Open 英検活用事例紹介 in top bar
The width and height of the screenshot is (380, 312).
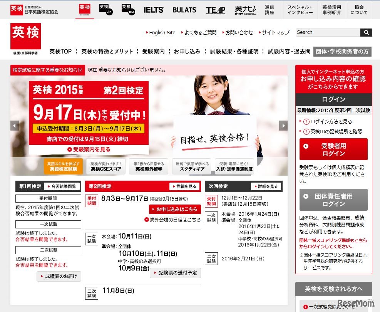coord(332,10)
